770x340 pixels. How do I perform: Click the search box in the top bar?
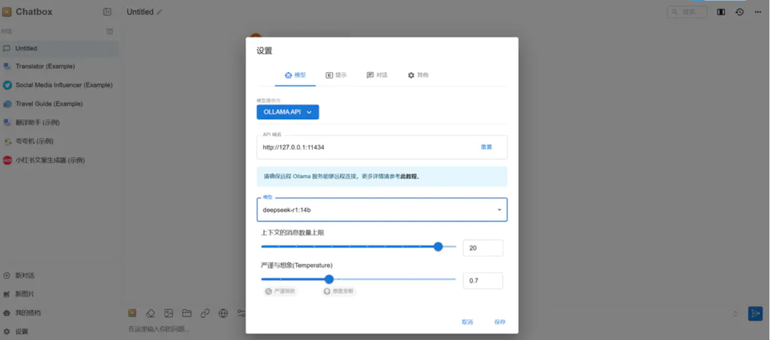pyautogui.click(x=687, y=12)
